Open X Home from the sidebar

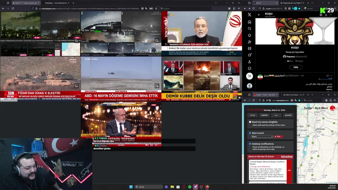[x=250, y=22]
